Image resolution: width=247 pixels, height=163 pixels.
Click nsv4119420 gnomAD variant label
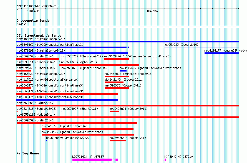click(150, 68)
